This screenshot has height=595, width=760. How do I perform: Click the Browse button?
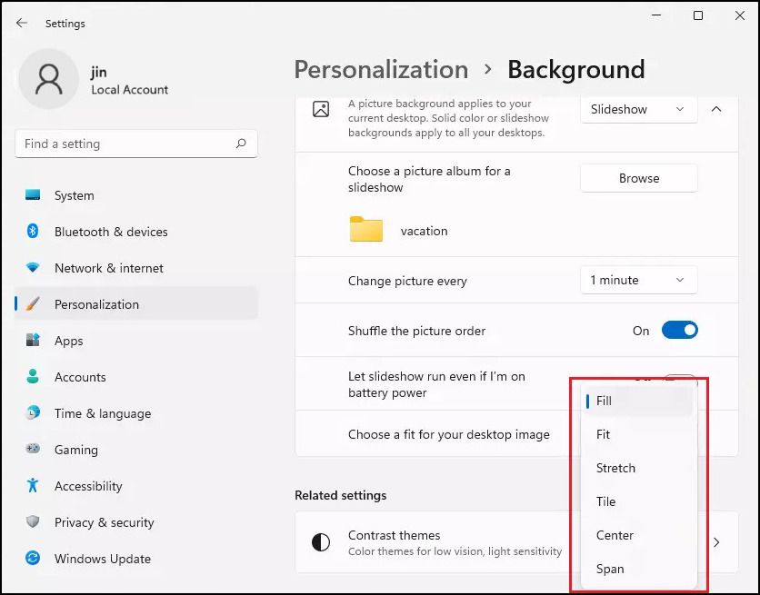[x=639, y=178]
